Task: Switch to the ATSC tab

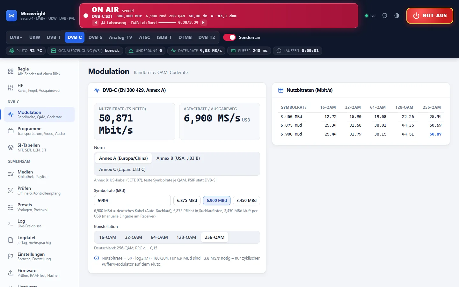Action: [x=144, y=37]
